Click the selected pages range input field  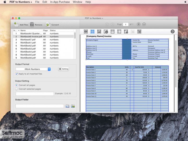(35, 94)
